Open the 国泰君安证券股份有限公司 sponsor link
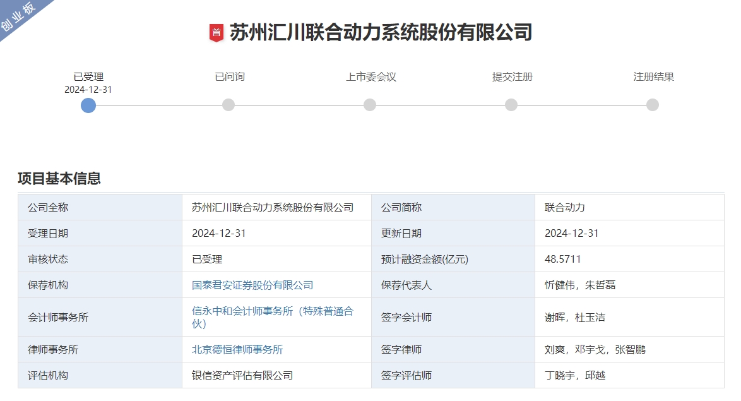The image size is (741, 401). point(252,285)
